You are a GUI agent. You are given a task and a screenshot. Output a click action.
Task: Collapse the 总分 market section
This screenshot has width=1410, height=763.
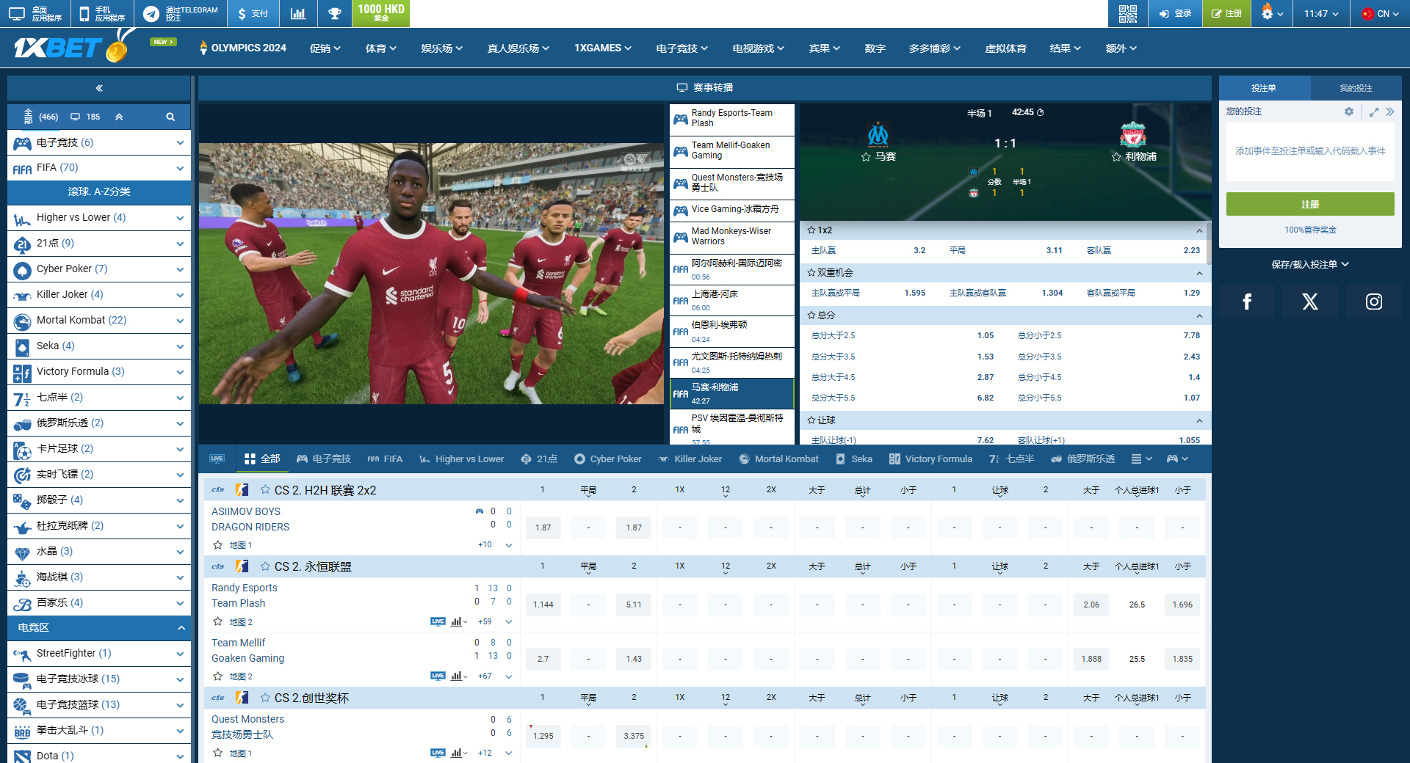[1199, 315]
